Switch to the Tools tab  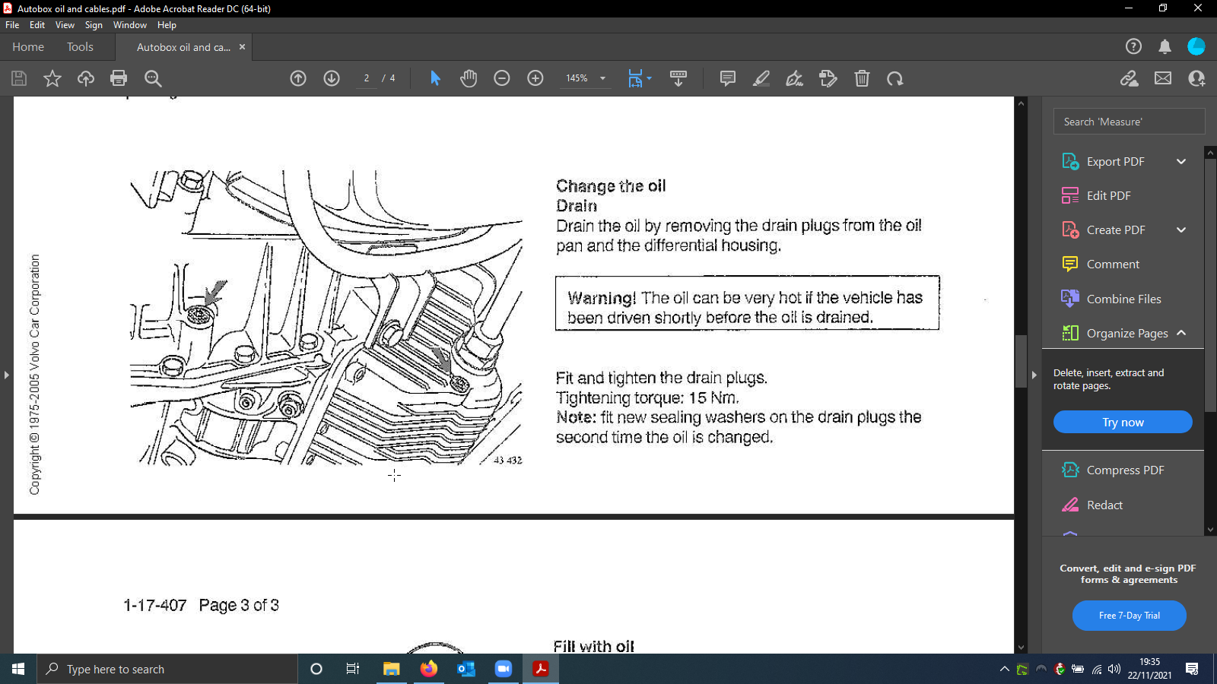[80, 47]
